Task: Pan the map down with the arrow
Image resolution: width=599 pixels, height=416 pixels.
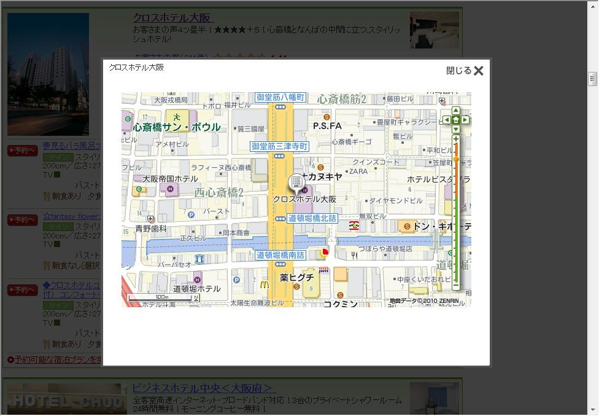Action: [456, 129]
